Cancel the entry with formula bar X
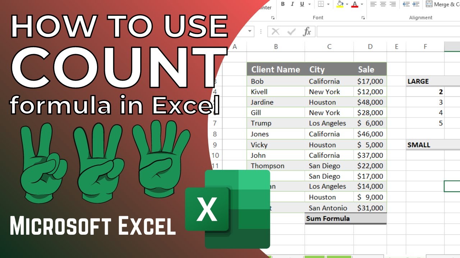The image size is (460, 258). [x=276, y=32]
